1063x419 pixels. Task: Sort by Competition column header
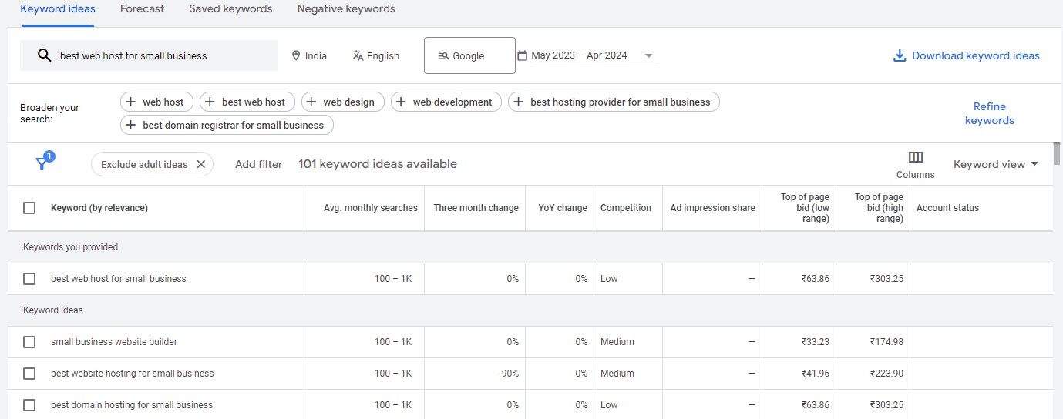click(626, 208)
